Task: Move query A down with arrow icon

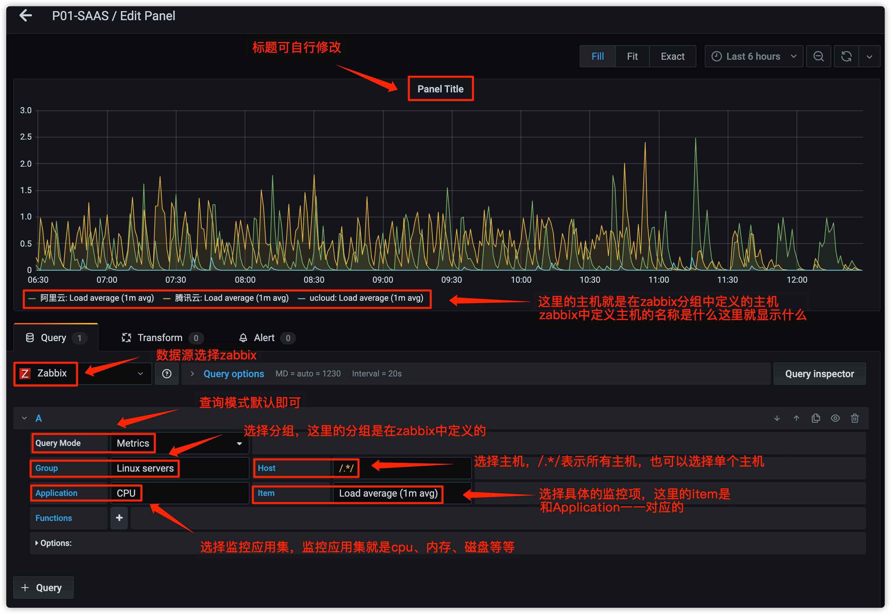Action: 777,418
